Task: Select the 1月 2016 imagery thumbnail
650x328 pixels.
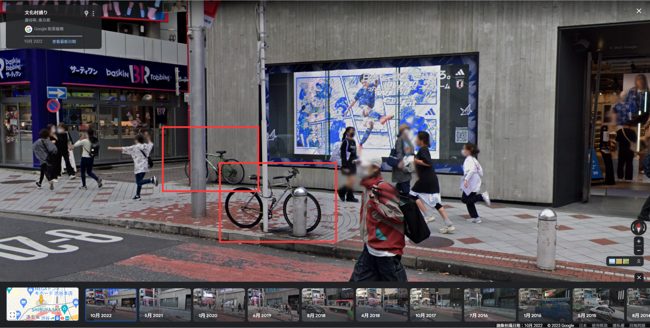Action: tap(544, 305)
